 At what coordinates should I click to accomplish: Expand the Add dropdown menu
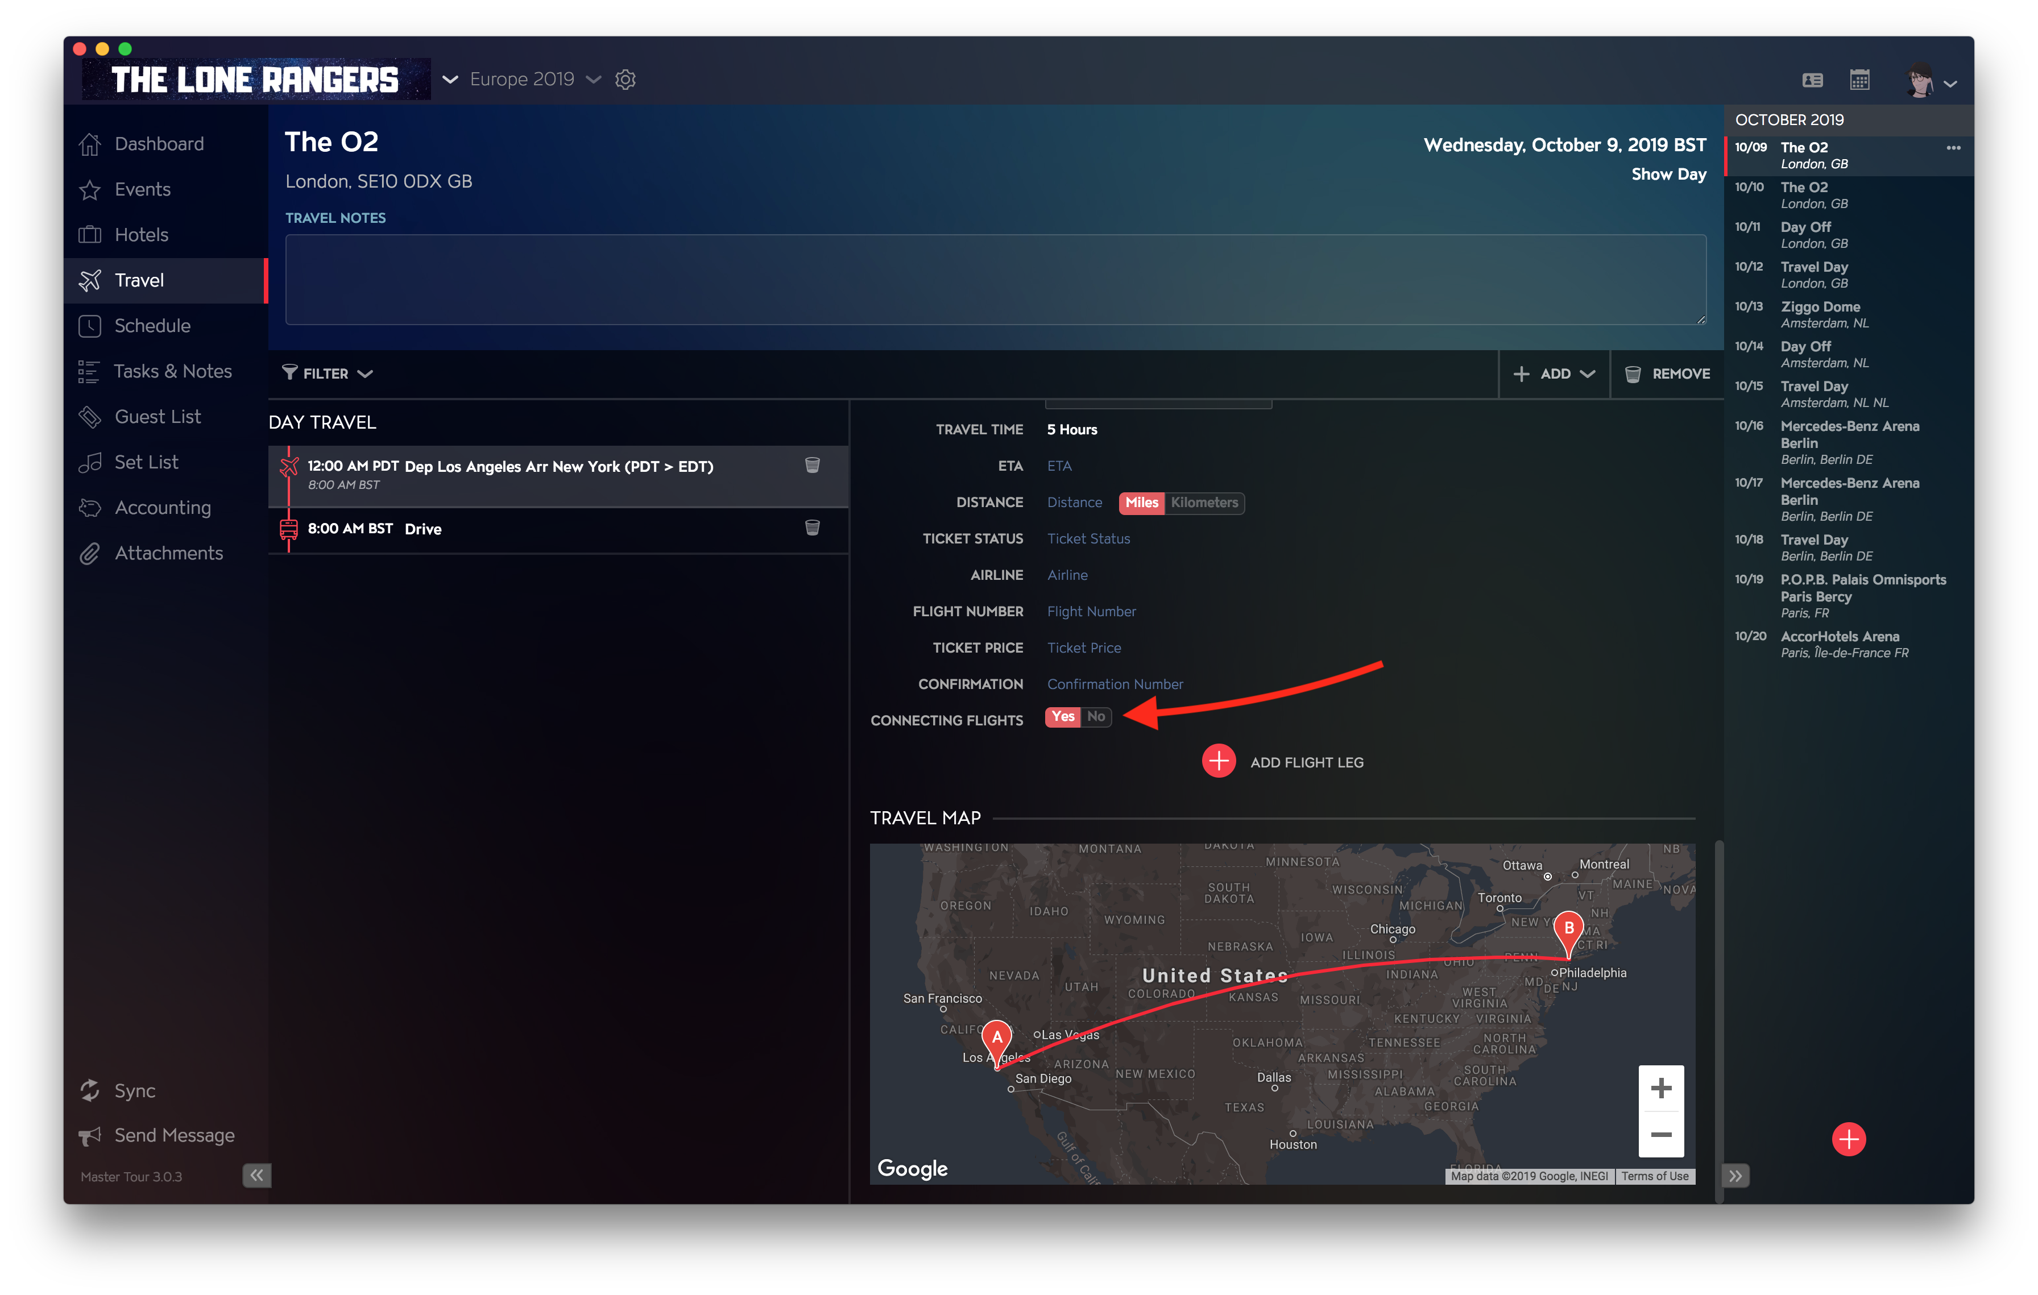1554,374
